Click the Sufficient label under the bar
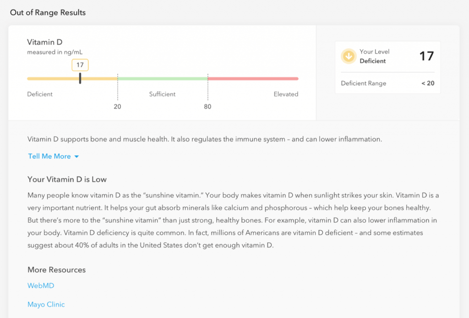 pyautogui.click(x=162, y=94)
